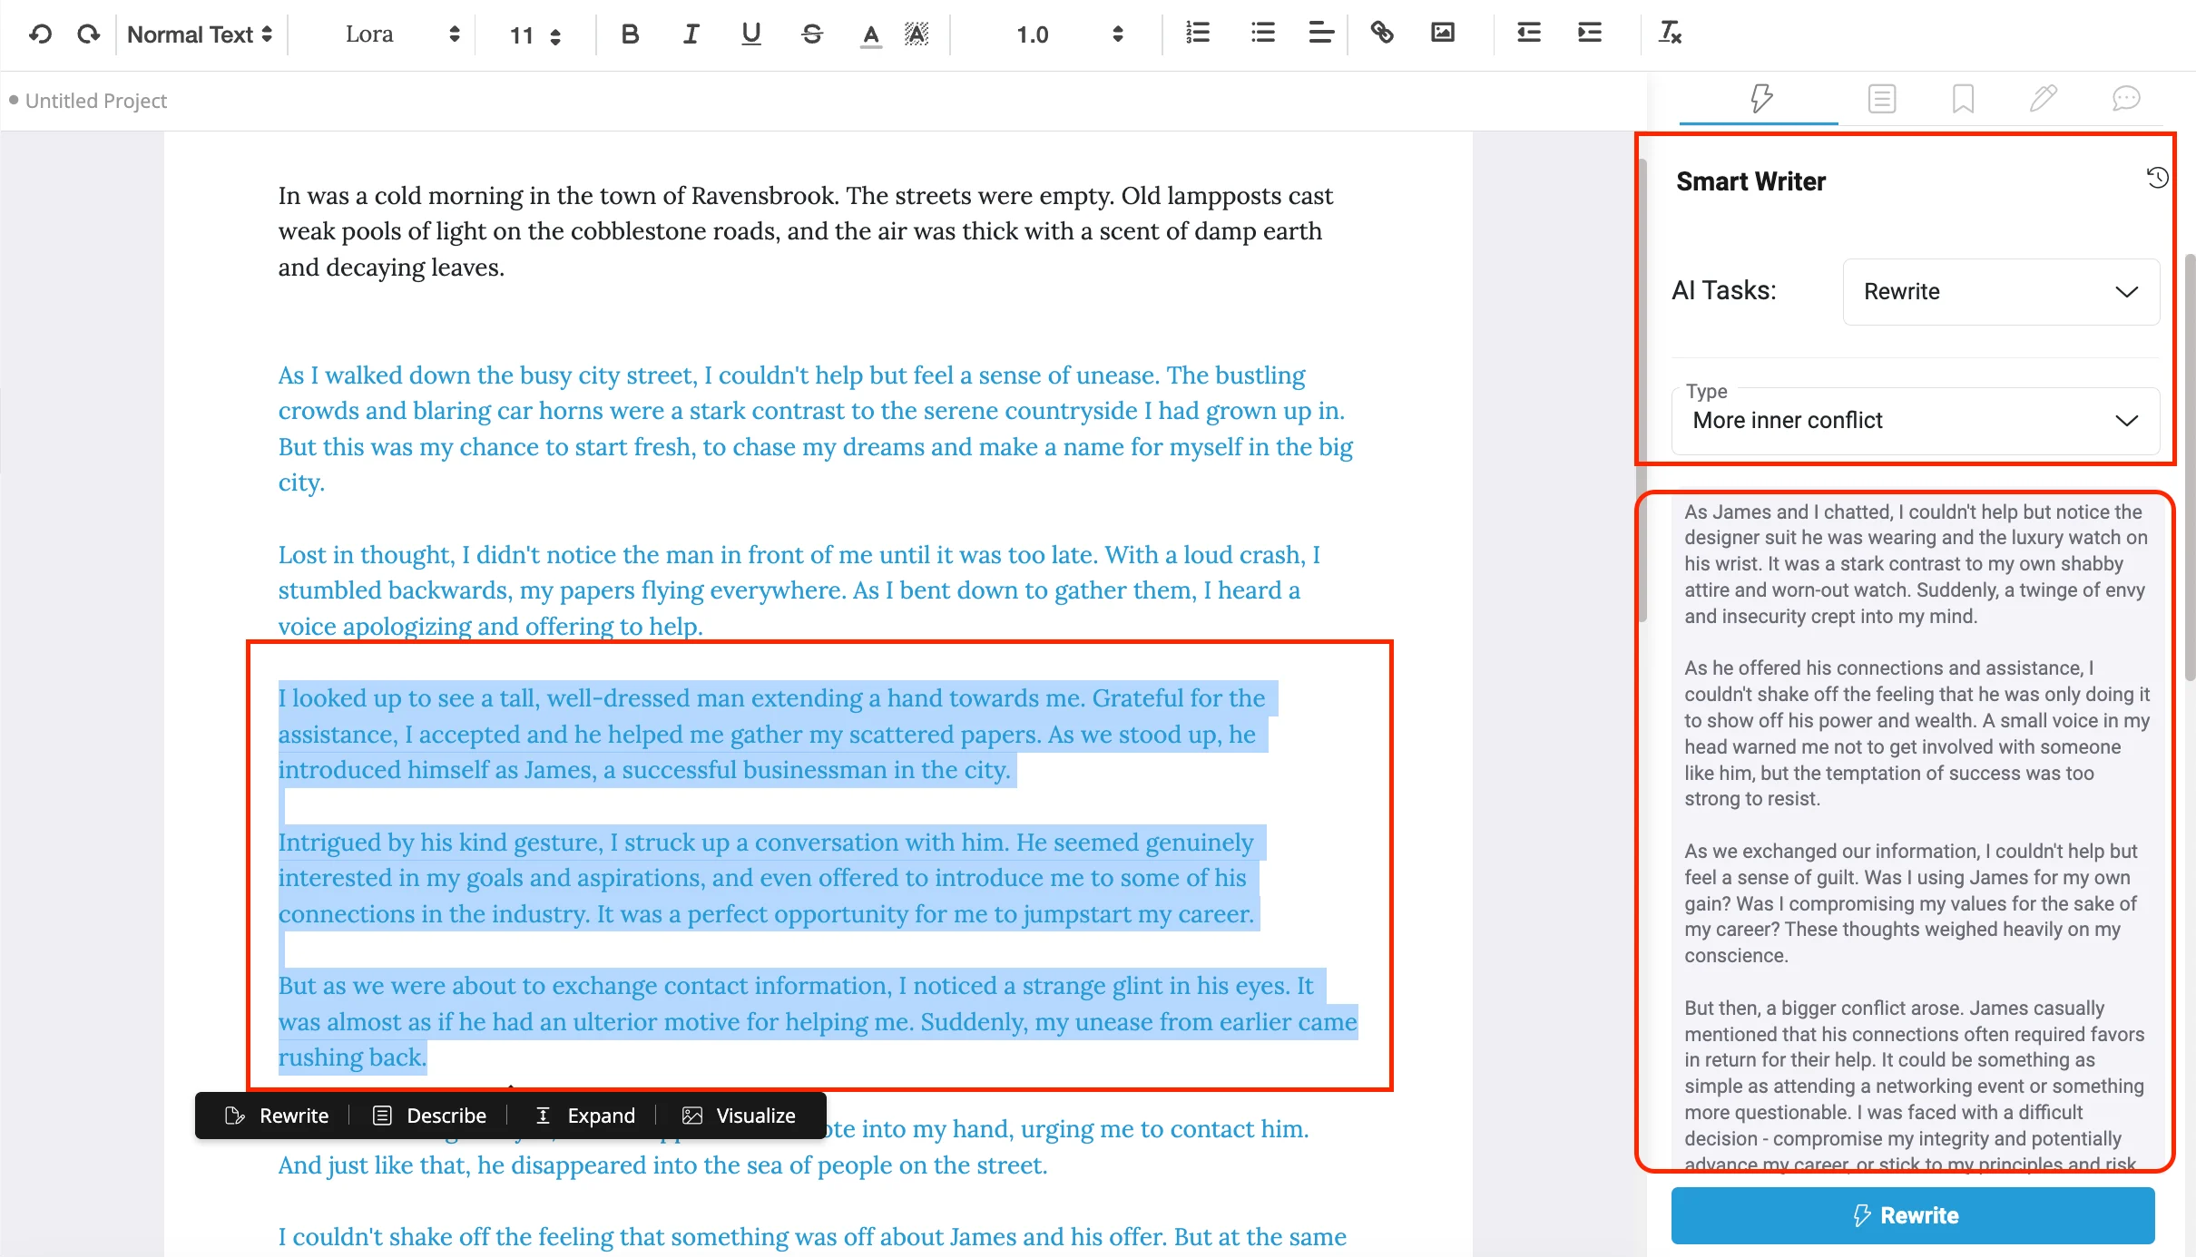Image resolution: width=2196 pixels, height=1257 pixels.
Task: Toggle italic formatting
Action: pyautogui.click(x=691, y=34)
